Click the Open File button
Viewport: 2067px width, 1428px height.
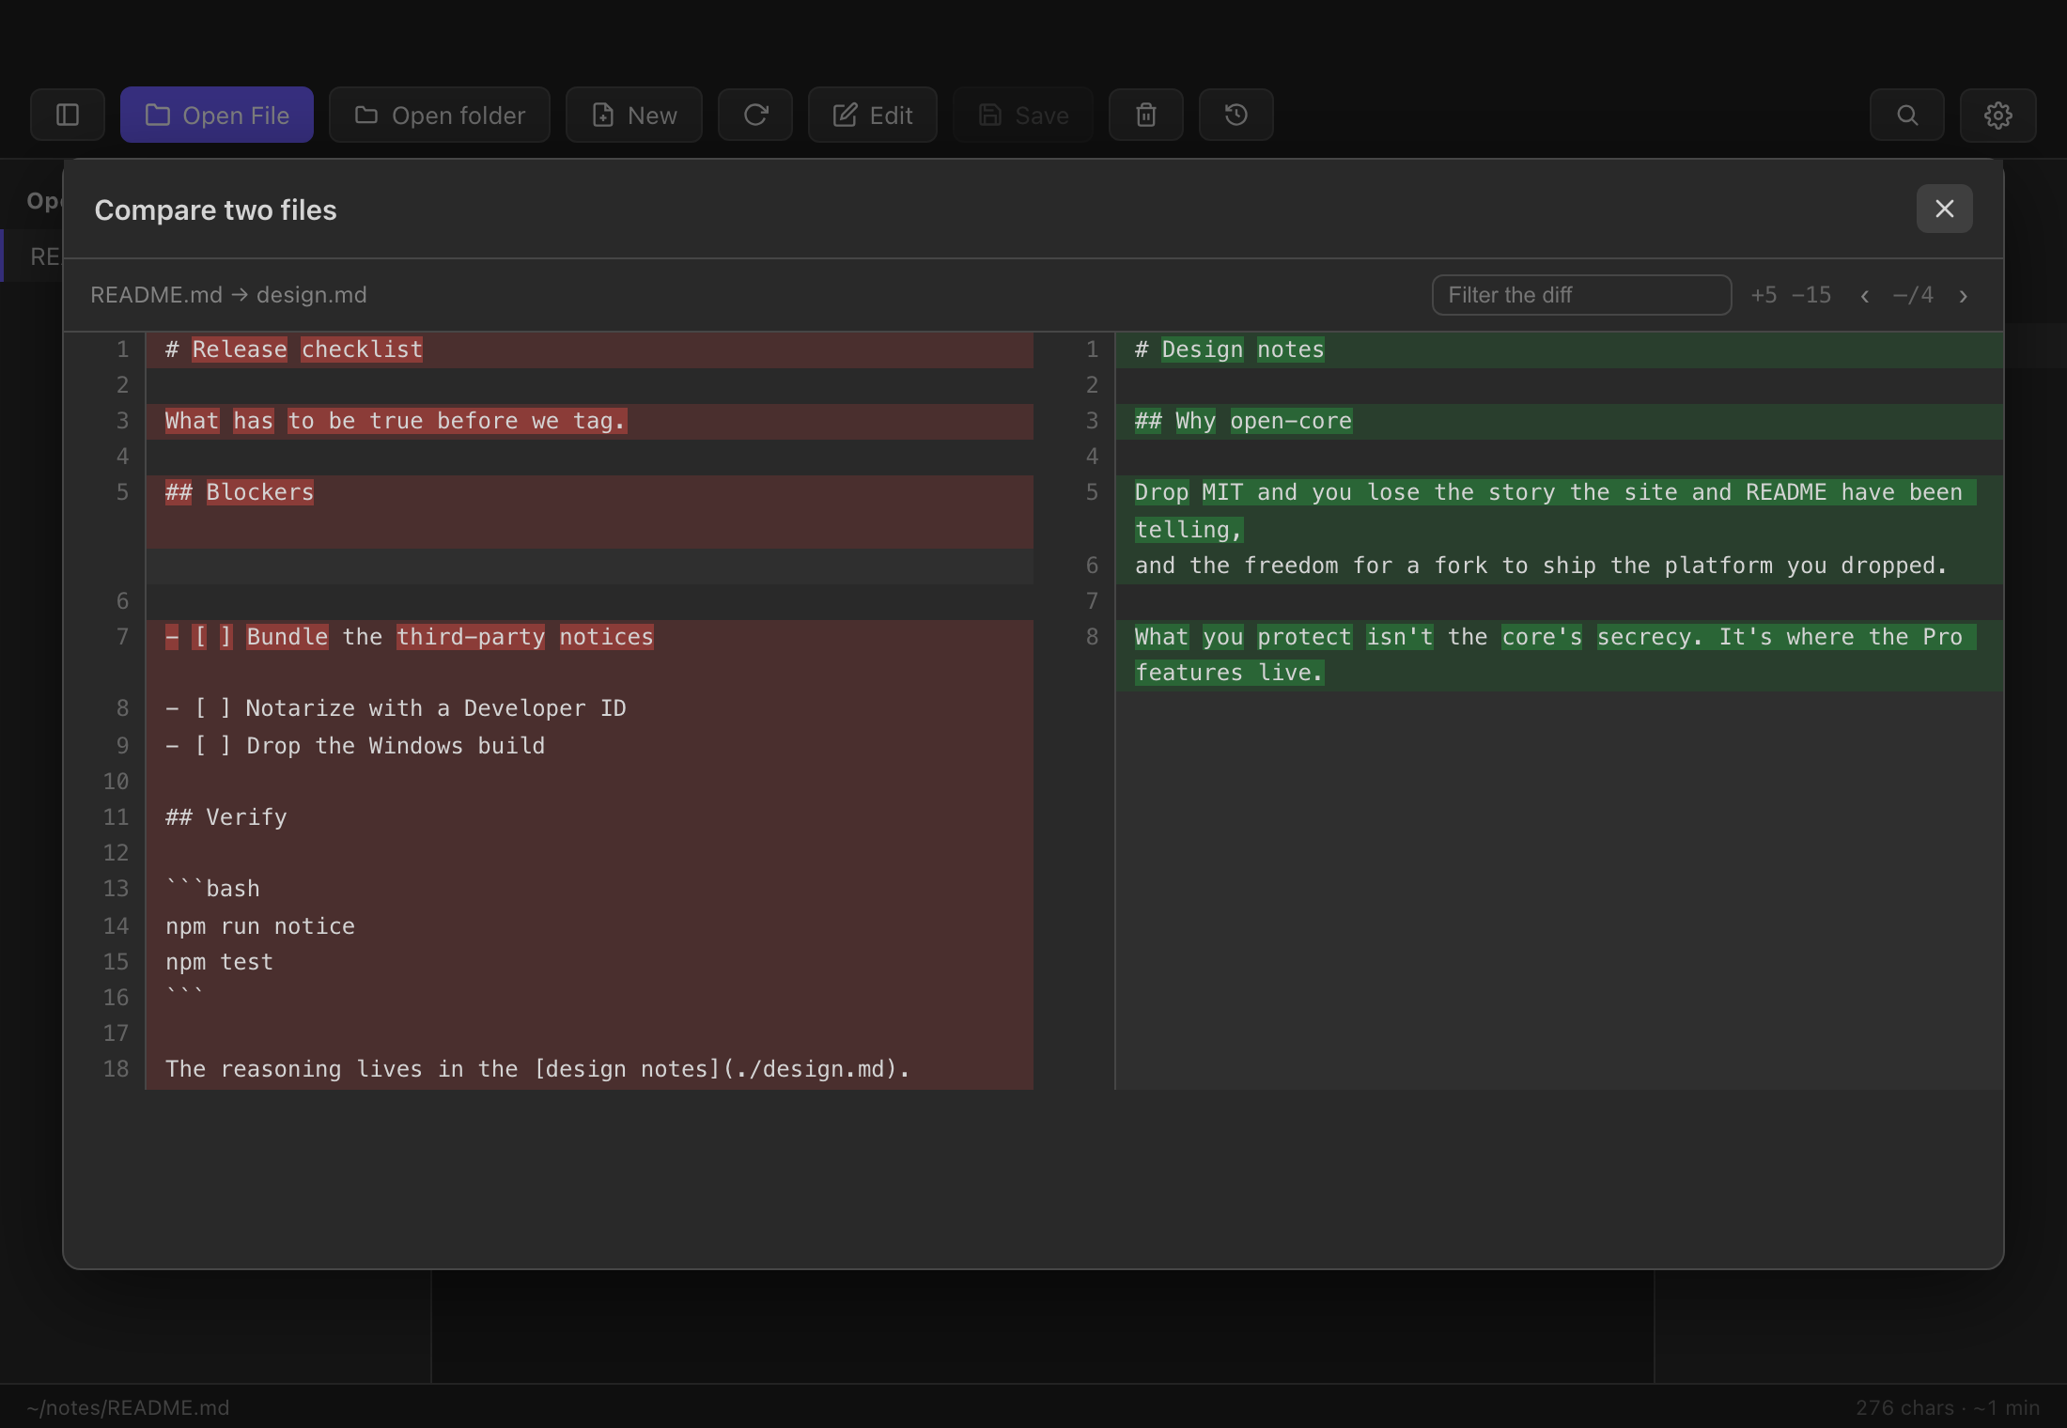(217, 115)
